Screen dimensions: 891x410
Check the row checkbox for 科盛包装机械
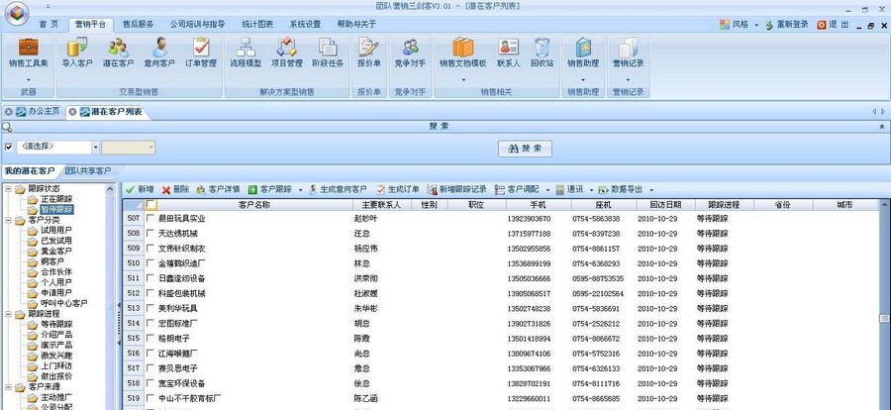pyautogui.click(x=150, y=293)
